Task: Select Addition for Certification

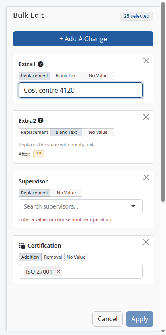Action: tap(30, 257)
